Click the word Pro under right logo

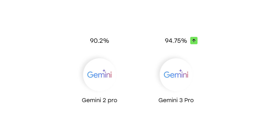coord(189,100)
